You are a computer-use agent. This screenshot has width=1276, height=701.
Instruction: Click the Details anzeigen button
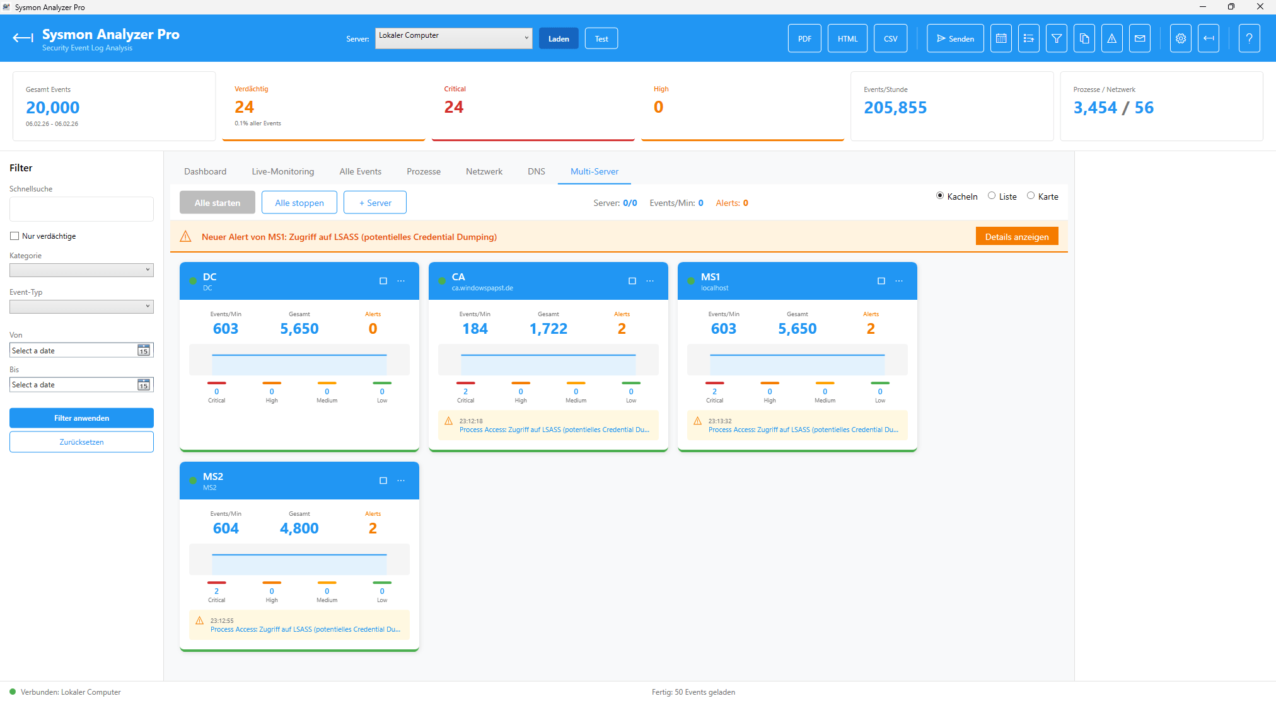point(1016,237)
